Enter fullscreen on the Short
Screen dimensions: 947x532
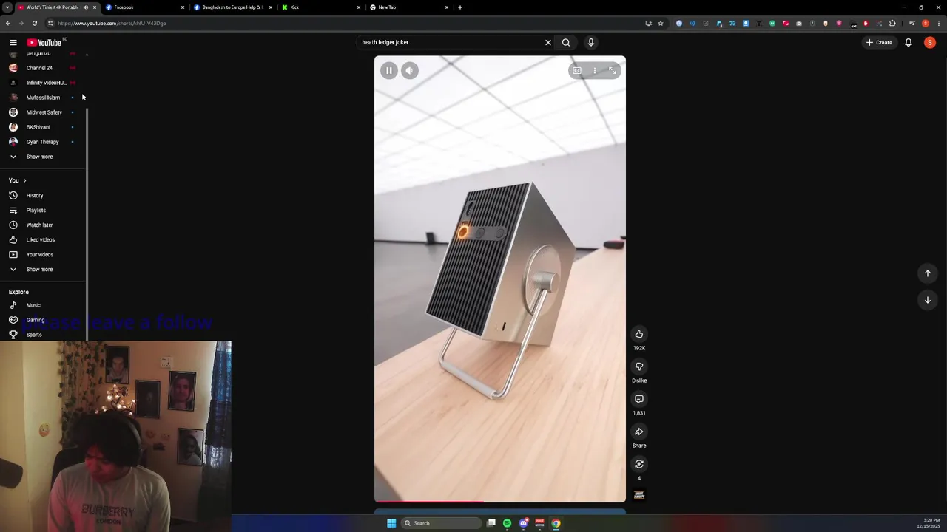tap(612, 70)
